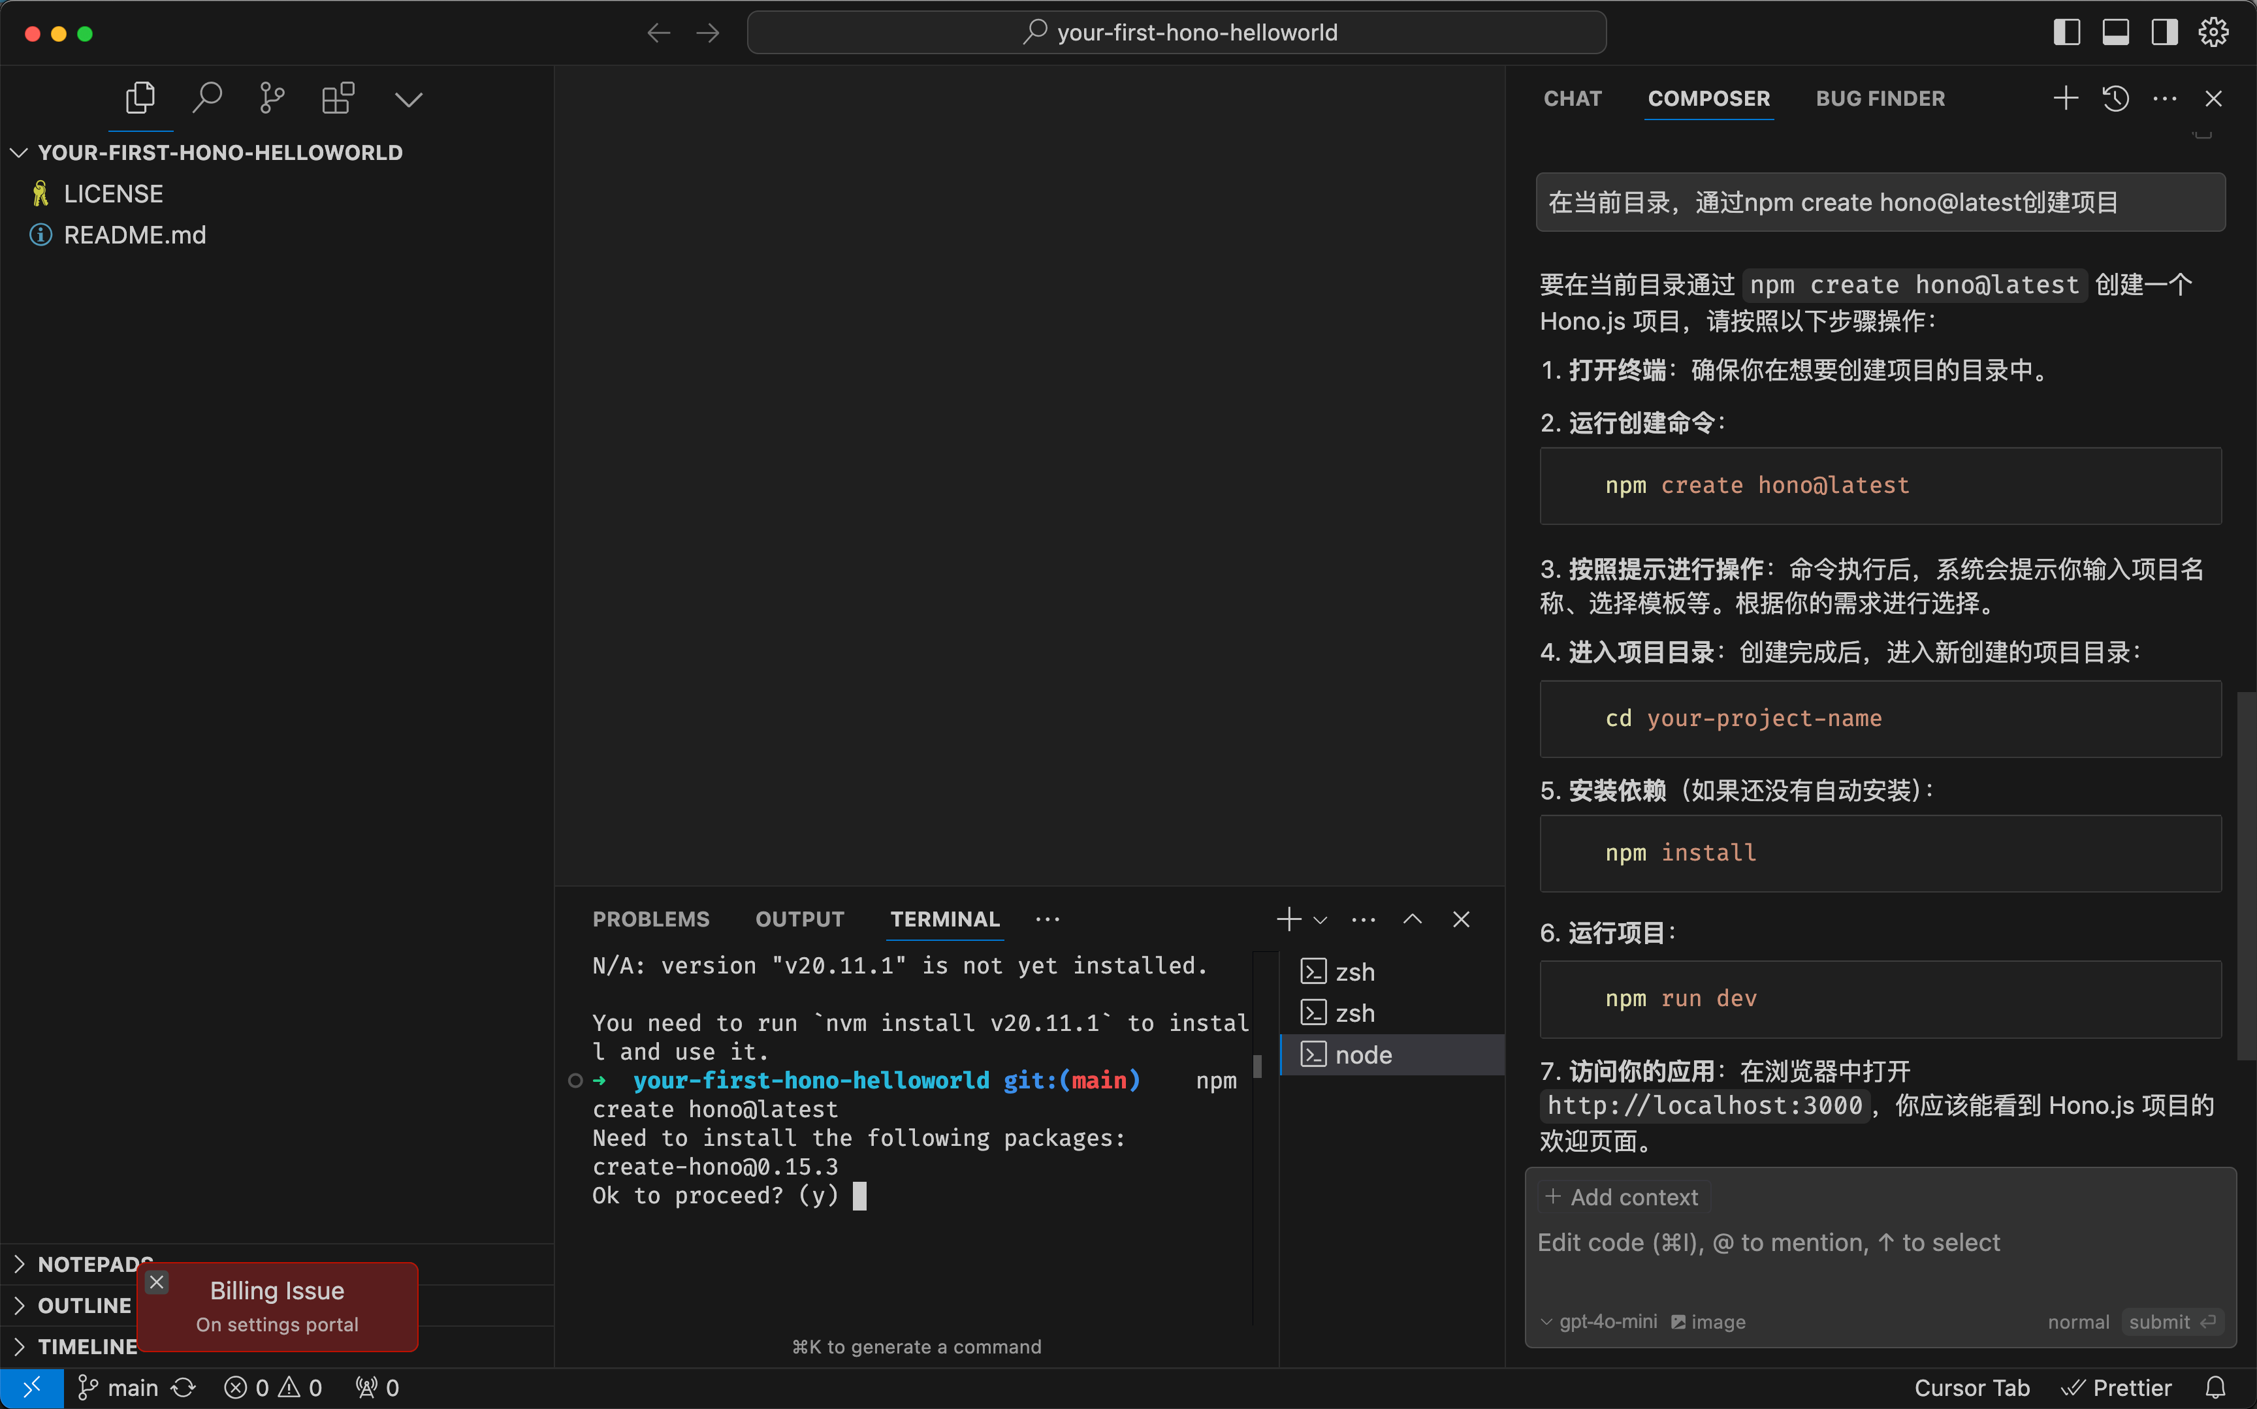The height and width of the screenshot is (1409, 2257).
Task: Click the Prettier status bar item
Action: (2115, 1387)
